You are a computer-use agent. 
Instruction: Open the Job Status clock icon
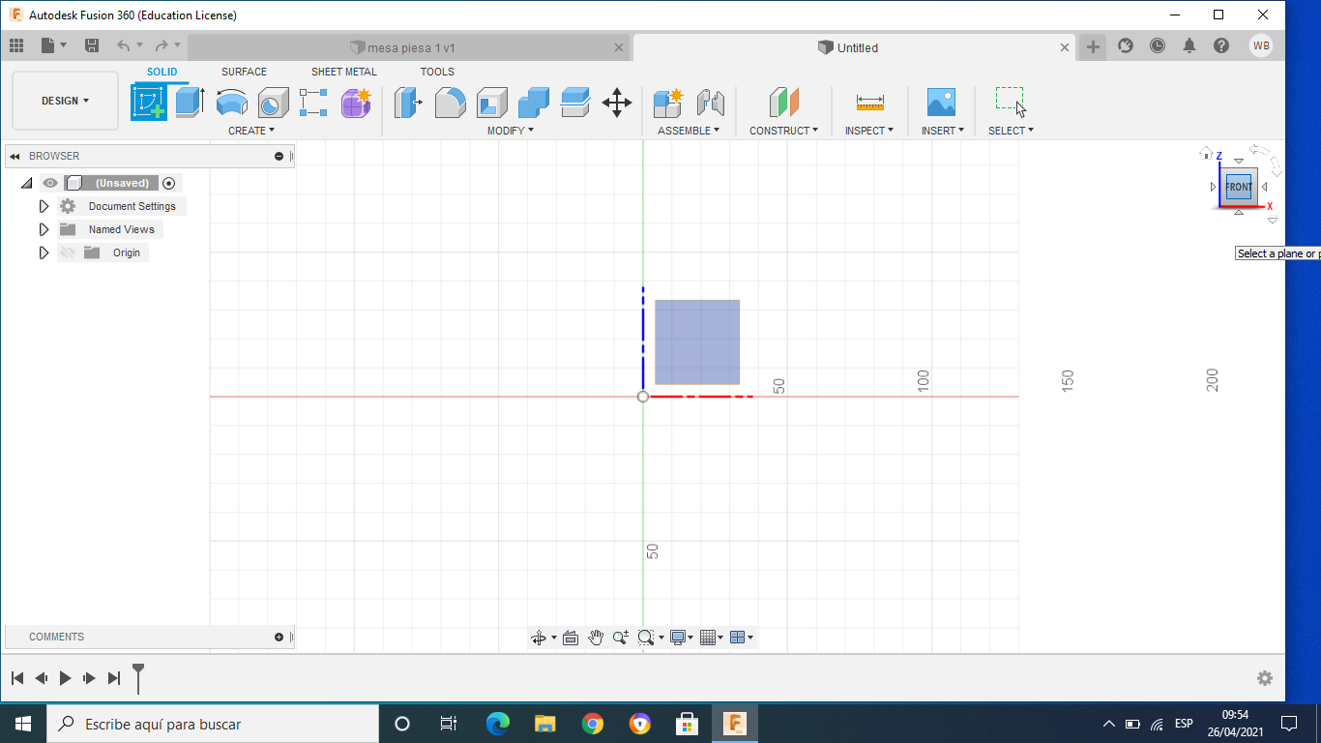tap(1158, 45)
